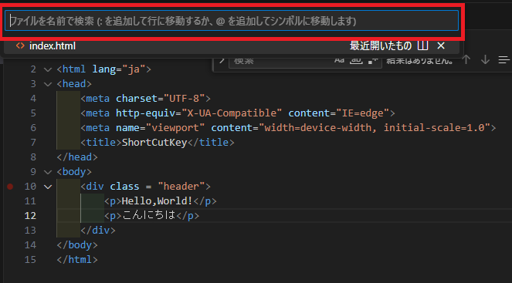Open index.html from the recent files list
Image resolution: width=512 pixels, height=283 pixels.
click(232, 45)
